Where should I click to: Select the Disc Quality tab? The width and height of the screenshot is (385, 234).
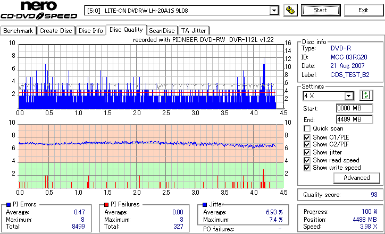tap(126, 30)
